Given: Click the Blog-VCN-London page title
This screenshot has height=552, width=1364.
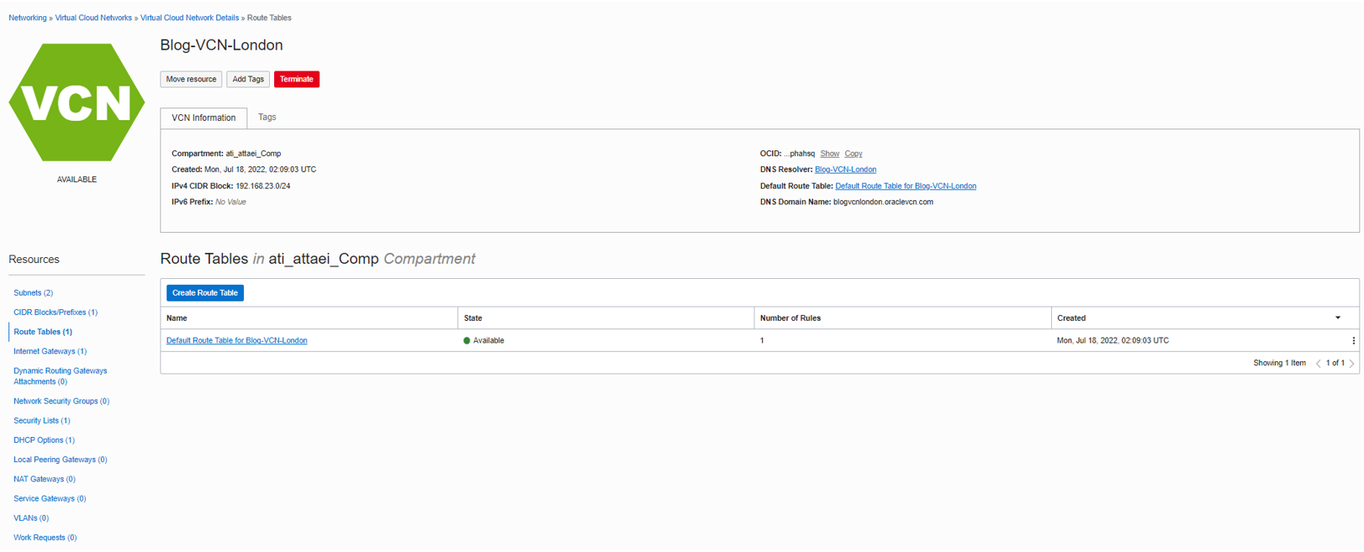Looking at the screenshot, I should tap(221, 45).
